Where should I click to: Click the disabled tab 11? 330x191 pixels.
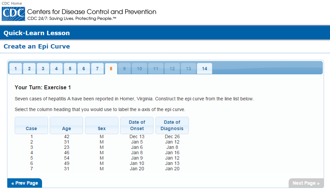coord(156,69)
